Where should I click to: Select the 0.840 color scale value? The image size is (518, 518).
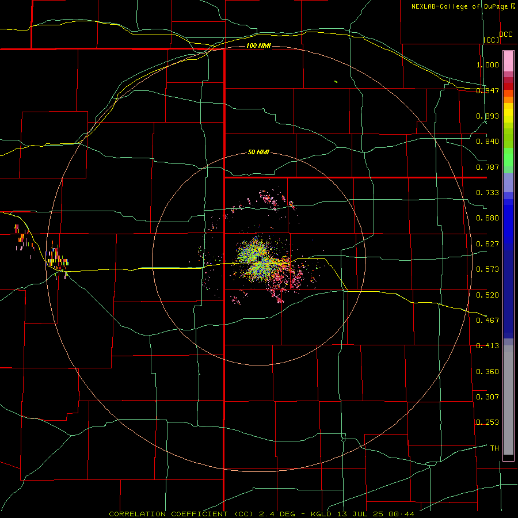487,142
